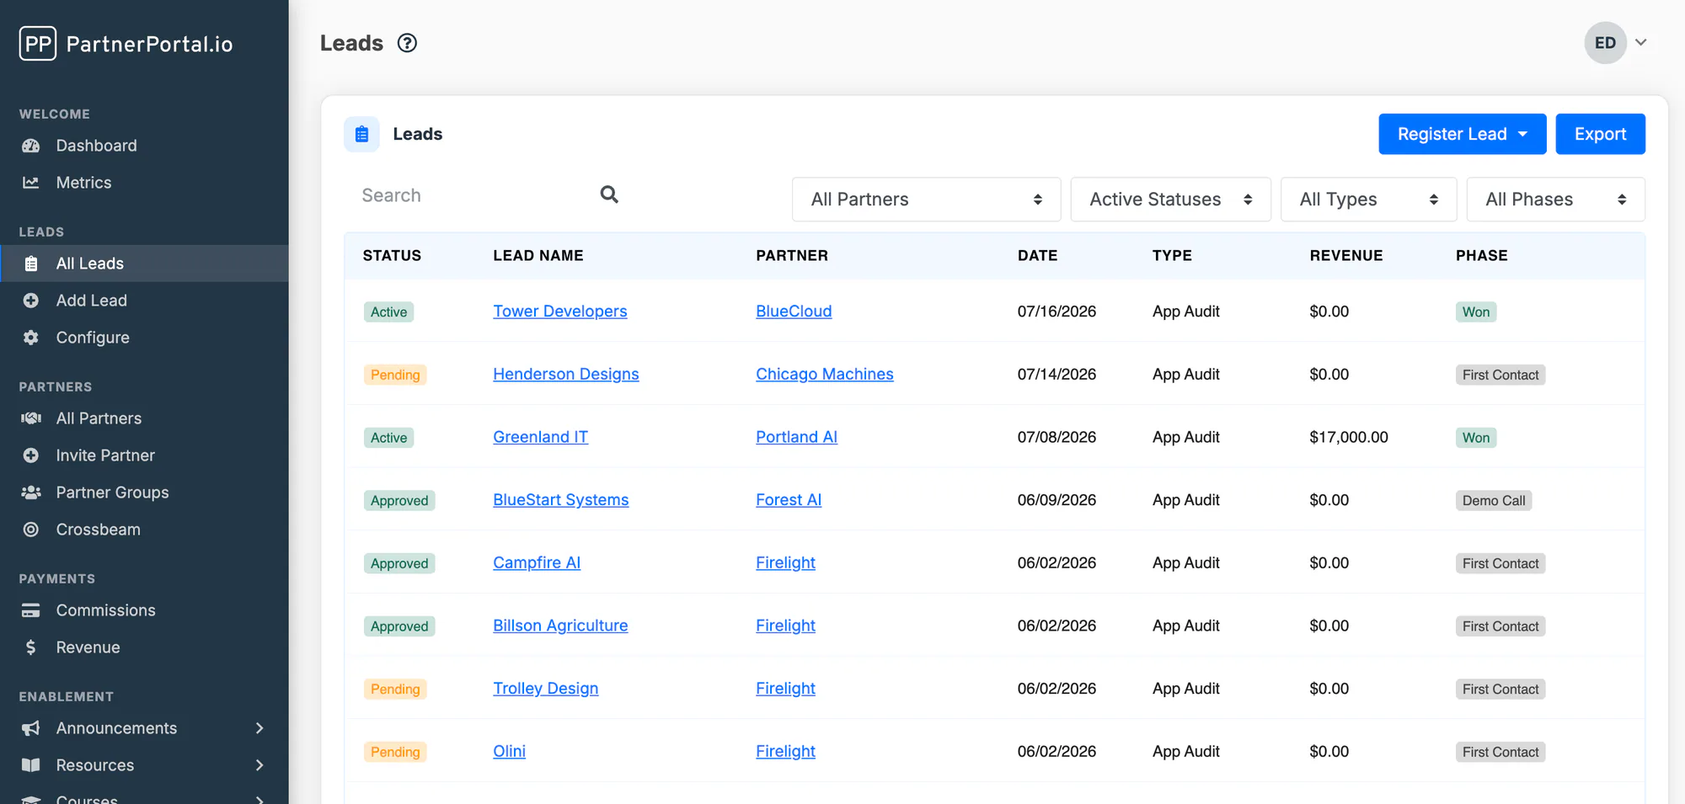Open the All Partners filter dropdown

coord(926,200)
